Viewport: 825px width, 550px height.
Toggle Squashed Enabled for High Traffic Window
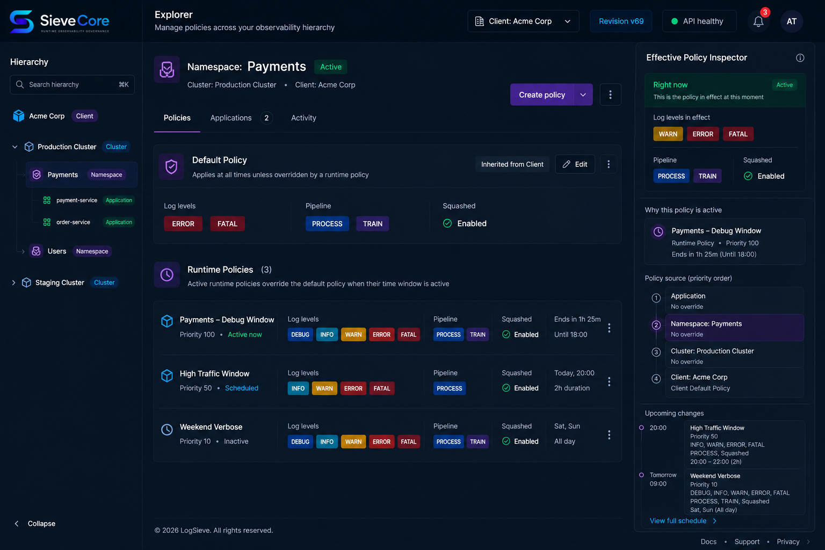[x=506, y=388]
